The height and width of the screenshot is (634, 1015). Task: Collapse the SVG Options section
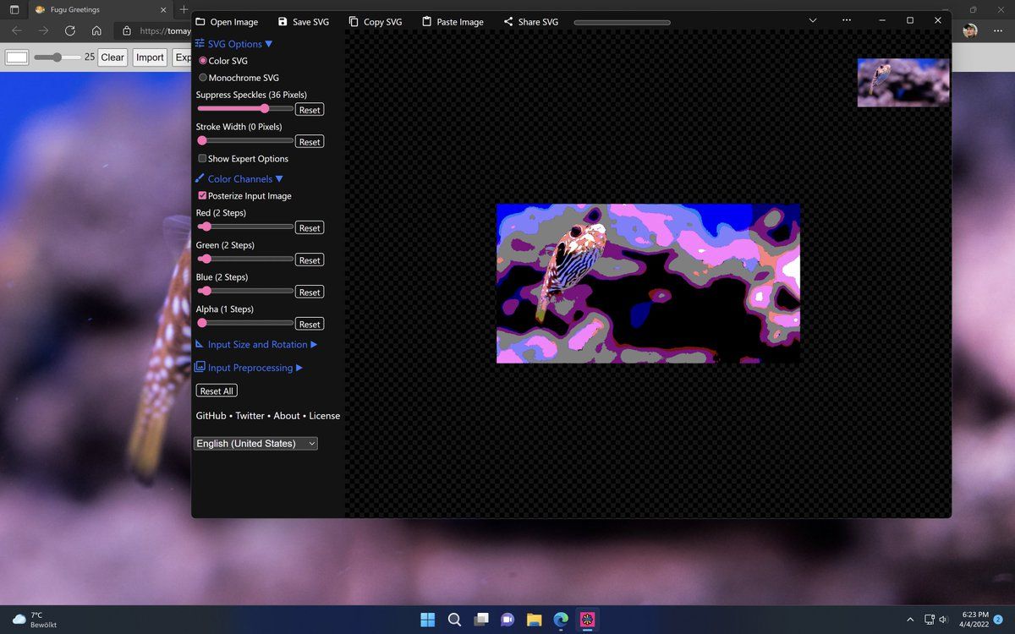[234, 44]
